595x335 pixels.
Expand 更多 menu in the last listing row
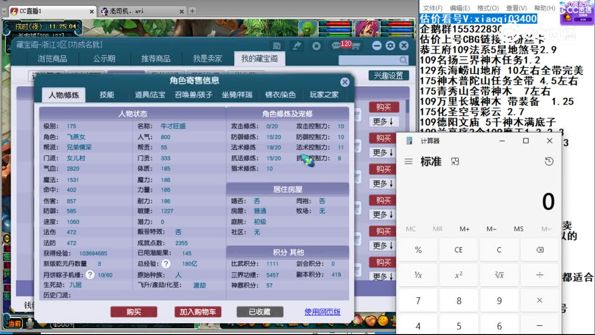click(383, 276)
